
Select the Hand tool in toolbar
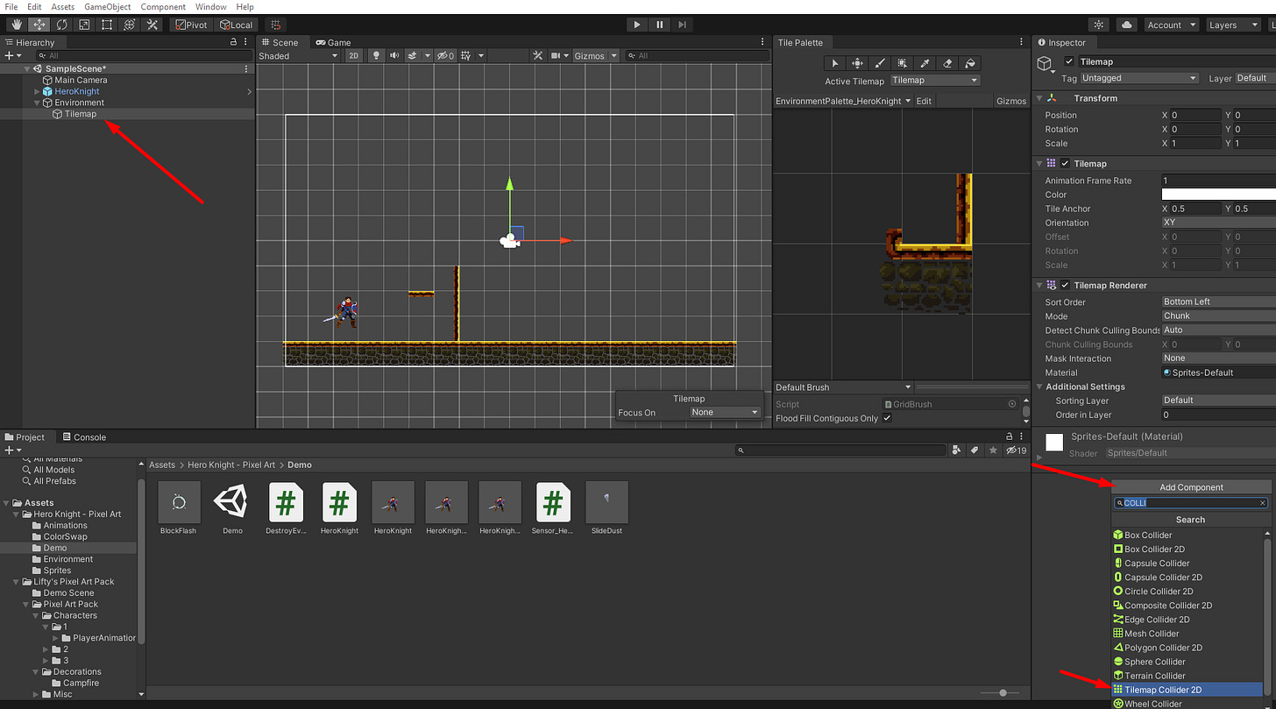[17, 25]
